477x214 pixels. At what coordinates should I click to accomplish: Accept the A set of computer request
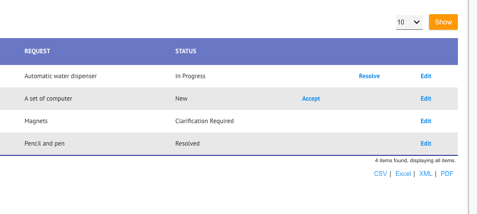(x=311, y=99)
